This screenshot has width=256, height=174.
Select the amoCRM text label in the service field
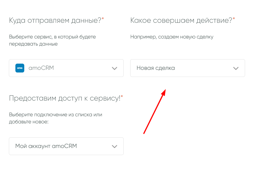coord(41,68)
